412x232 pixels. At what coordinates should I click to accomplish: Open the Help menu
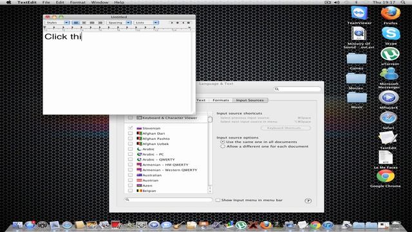[x=119, y=2]
